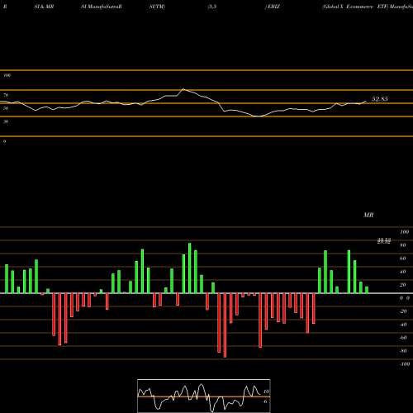Click the MR axis label -20
Screen dimensions: 413x413
coord(403,311)
